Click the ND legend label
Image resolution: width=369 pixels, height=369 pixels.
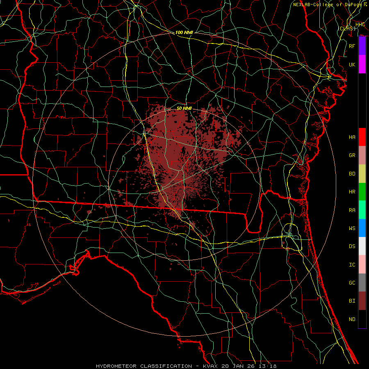(x=352, y=319)
